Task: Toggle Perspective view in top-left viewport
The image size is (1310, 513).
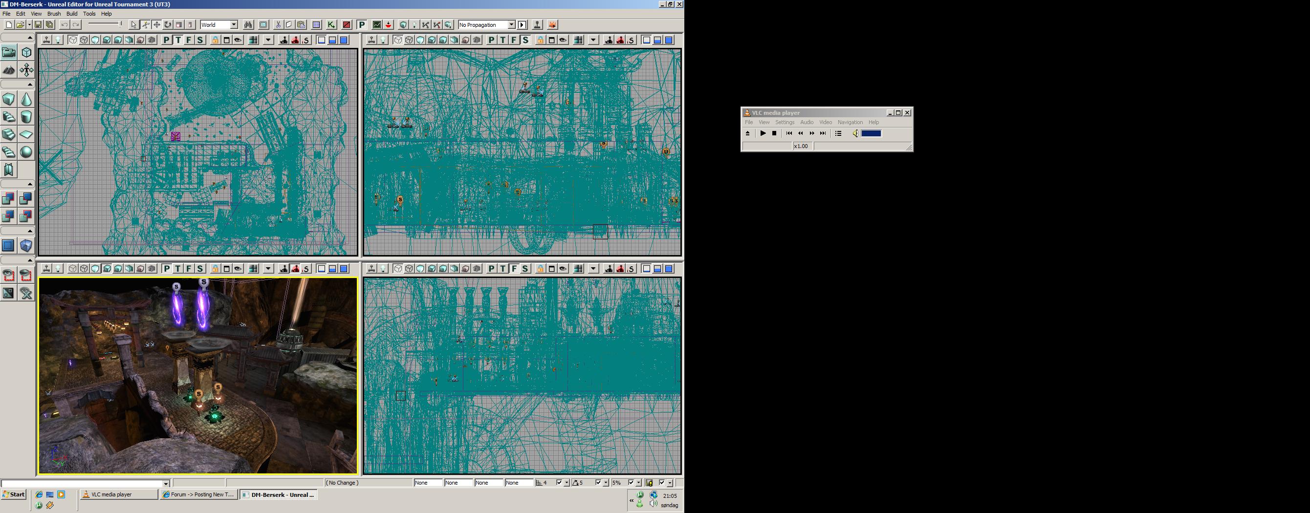Action: [x=166, y=40]
